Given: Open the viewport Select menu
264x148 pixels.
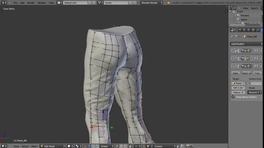Looking at the screenshot, I should pos(25,146).
